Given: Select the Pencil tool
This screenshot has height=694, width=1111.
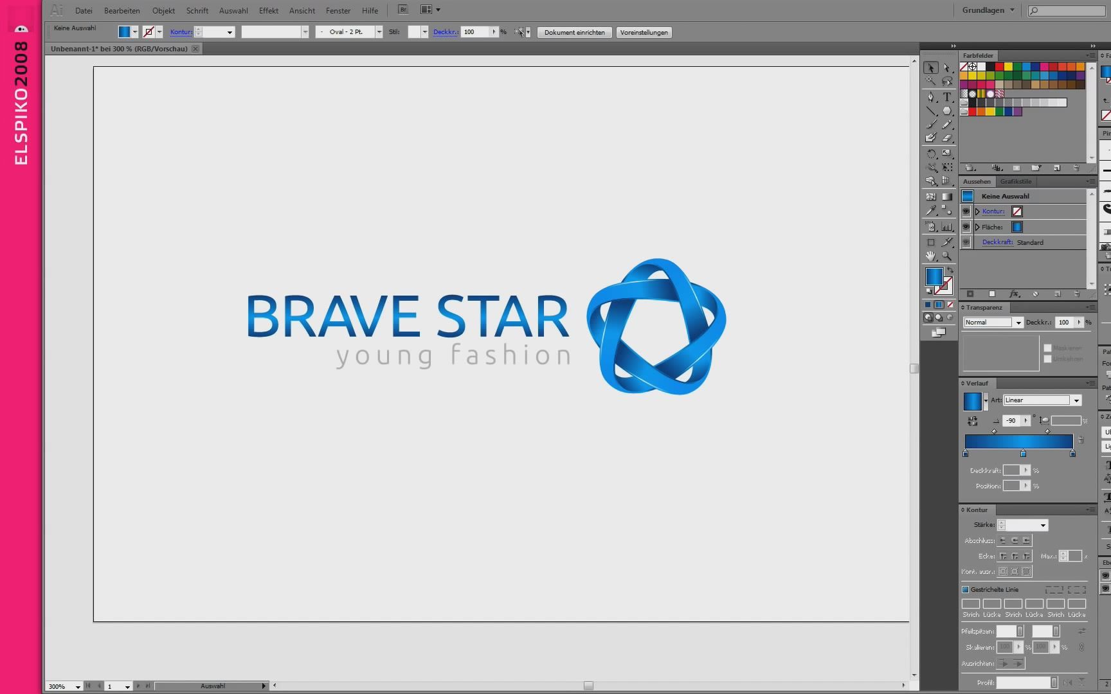Looking at the screenshot, I should [947, 124].
